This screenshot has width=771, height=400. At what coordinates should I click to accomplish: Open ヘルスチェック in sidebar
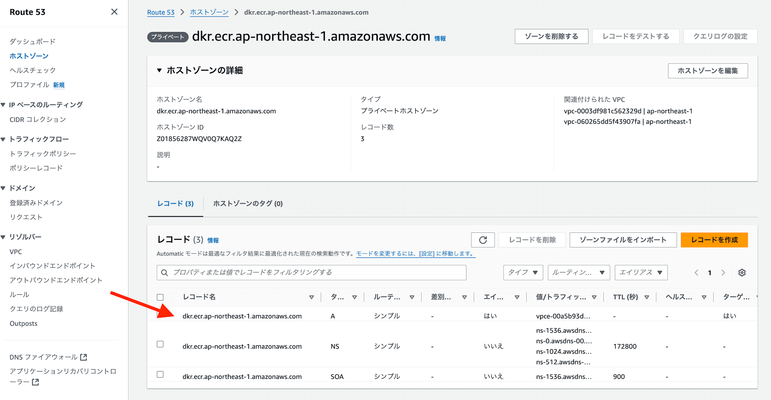coord(33,70)
